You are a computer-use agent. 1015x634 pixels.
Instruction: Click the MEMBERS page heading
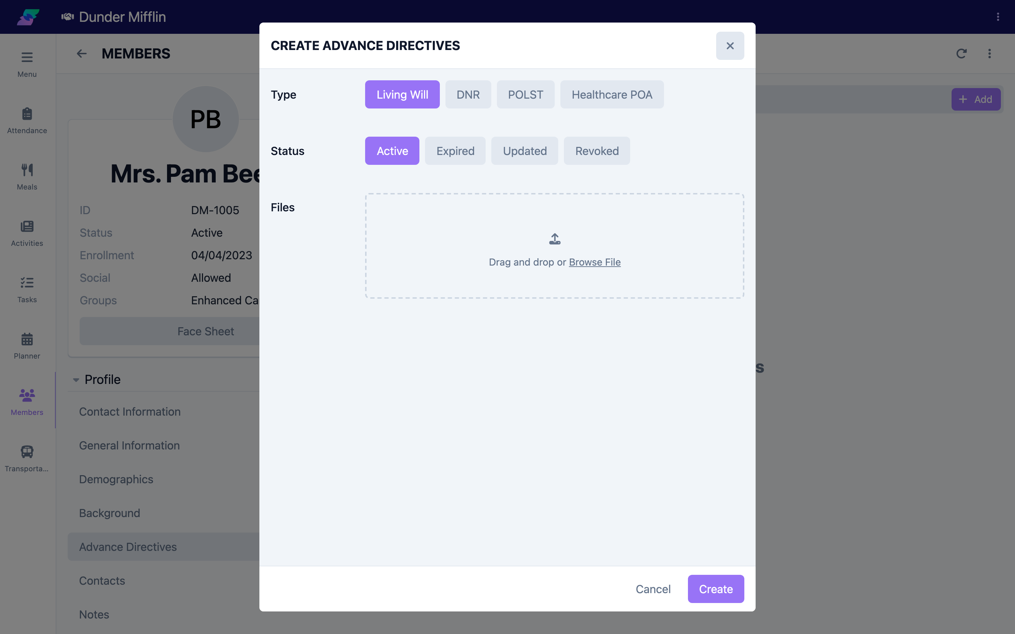(x=136, y=54)
